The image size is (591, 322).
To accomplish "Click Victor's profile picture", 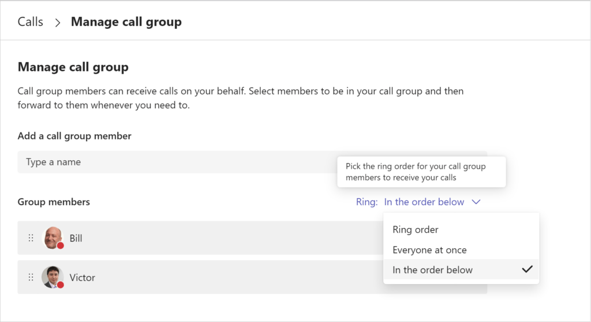I will point(53,277).
